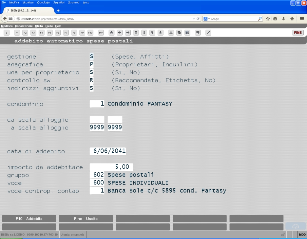Click the jump-to-top arrow icon
Viewport: 307px width, 239px height.
coord(152,33)
